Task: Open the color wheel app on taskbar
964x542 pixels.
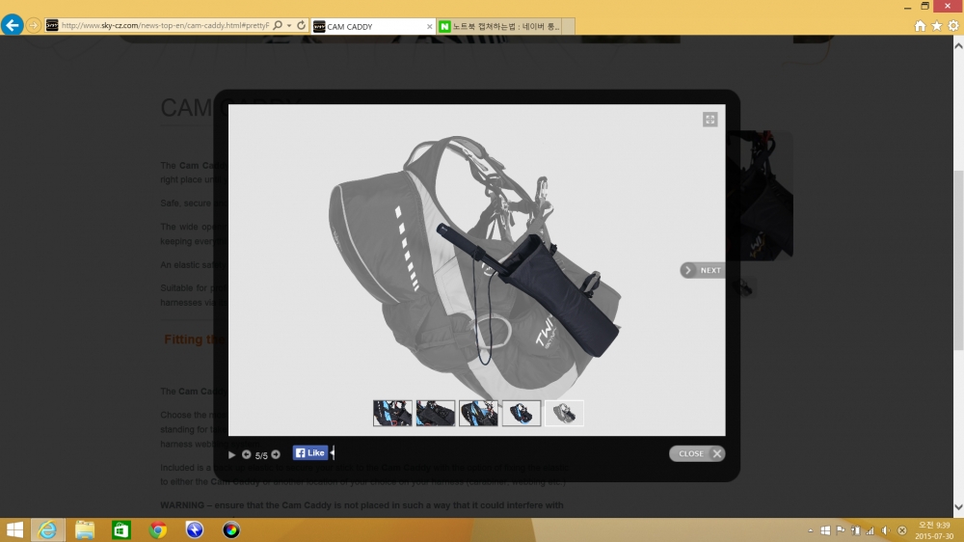Action: 231,529
